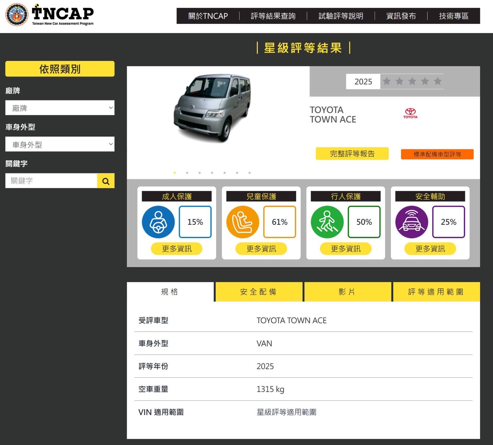
Task: Open the 車身外型 body type dropdown
Action: click(60, 144)
